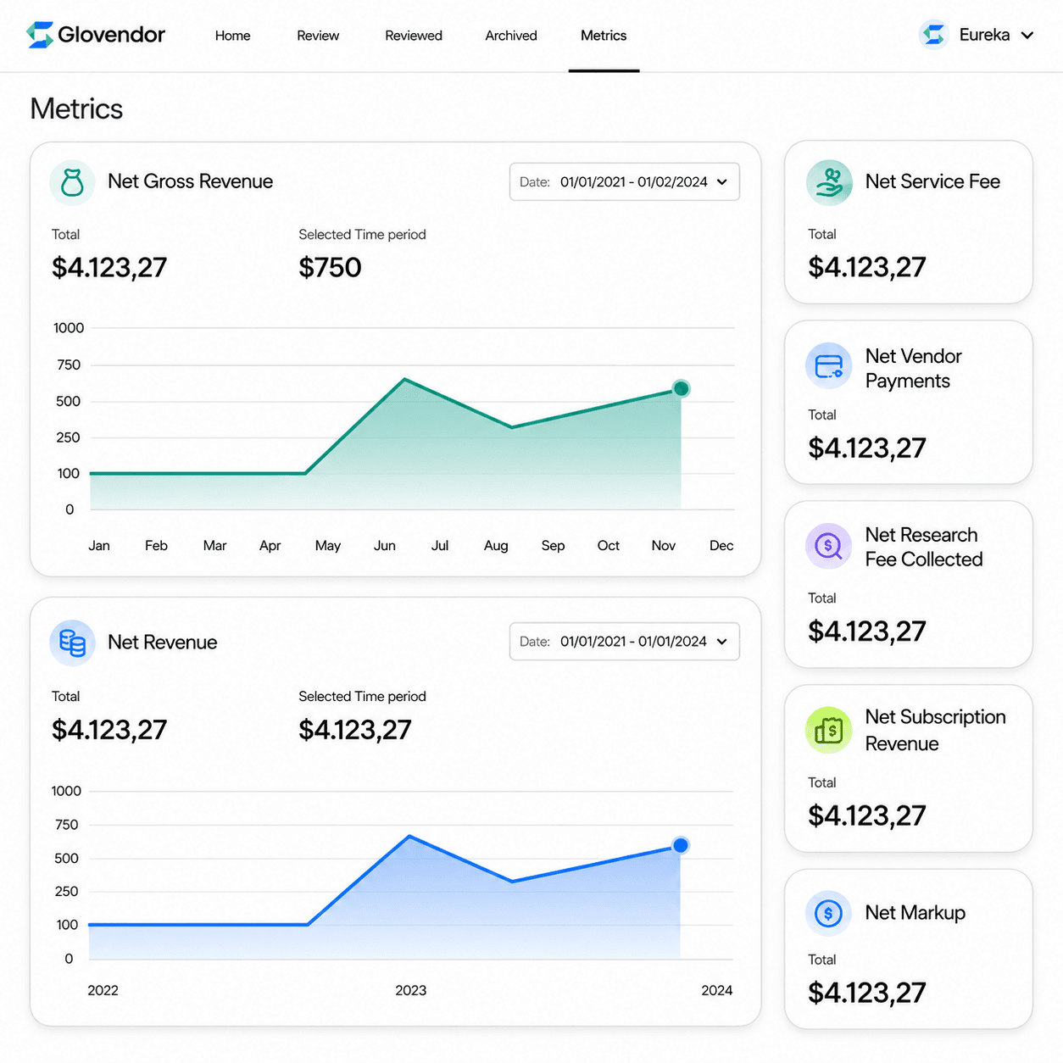The image size is (1063, 1063).
Task: Switch to the Reviewed tab
Action: [x=414, y=36]
